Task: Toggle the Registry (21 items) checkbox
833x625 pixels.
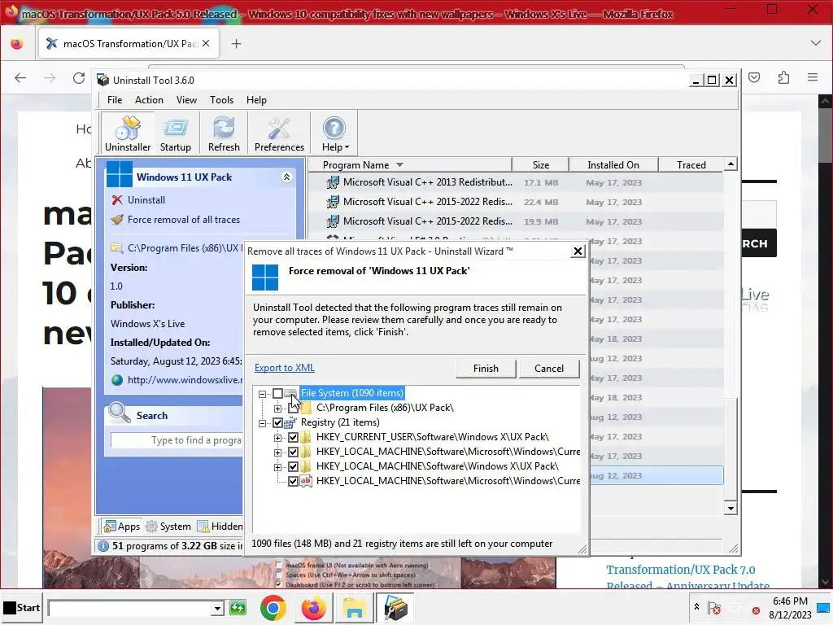Action: [x=277, y=423]
